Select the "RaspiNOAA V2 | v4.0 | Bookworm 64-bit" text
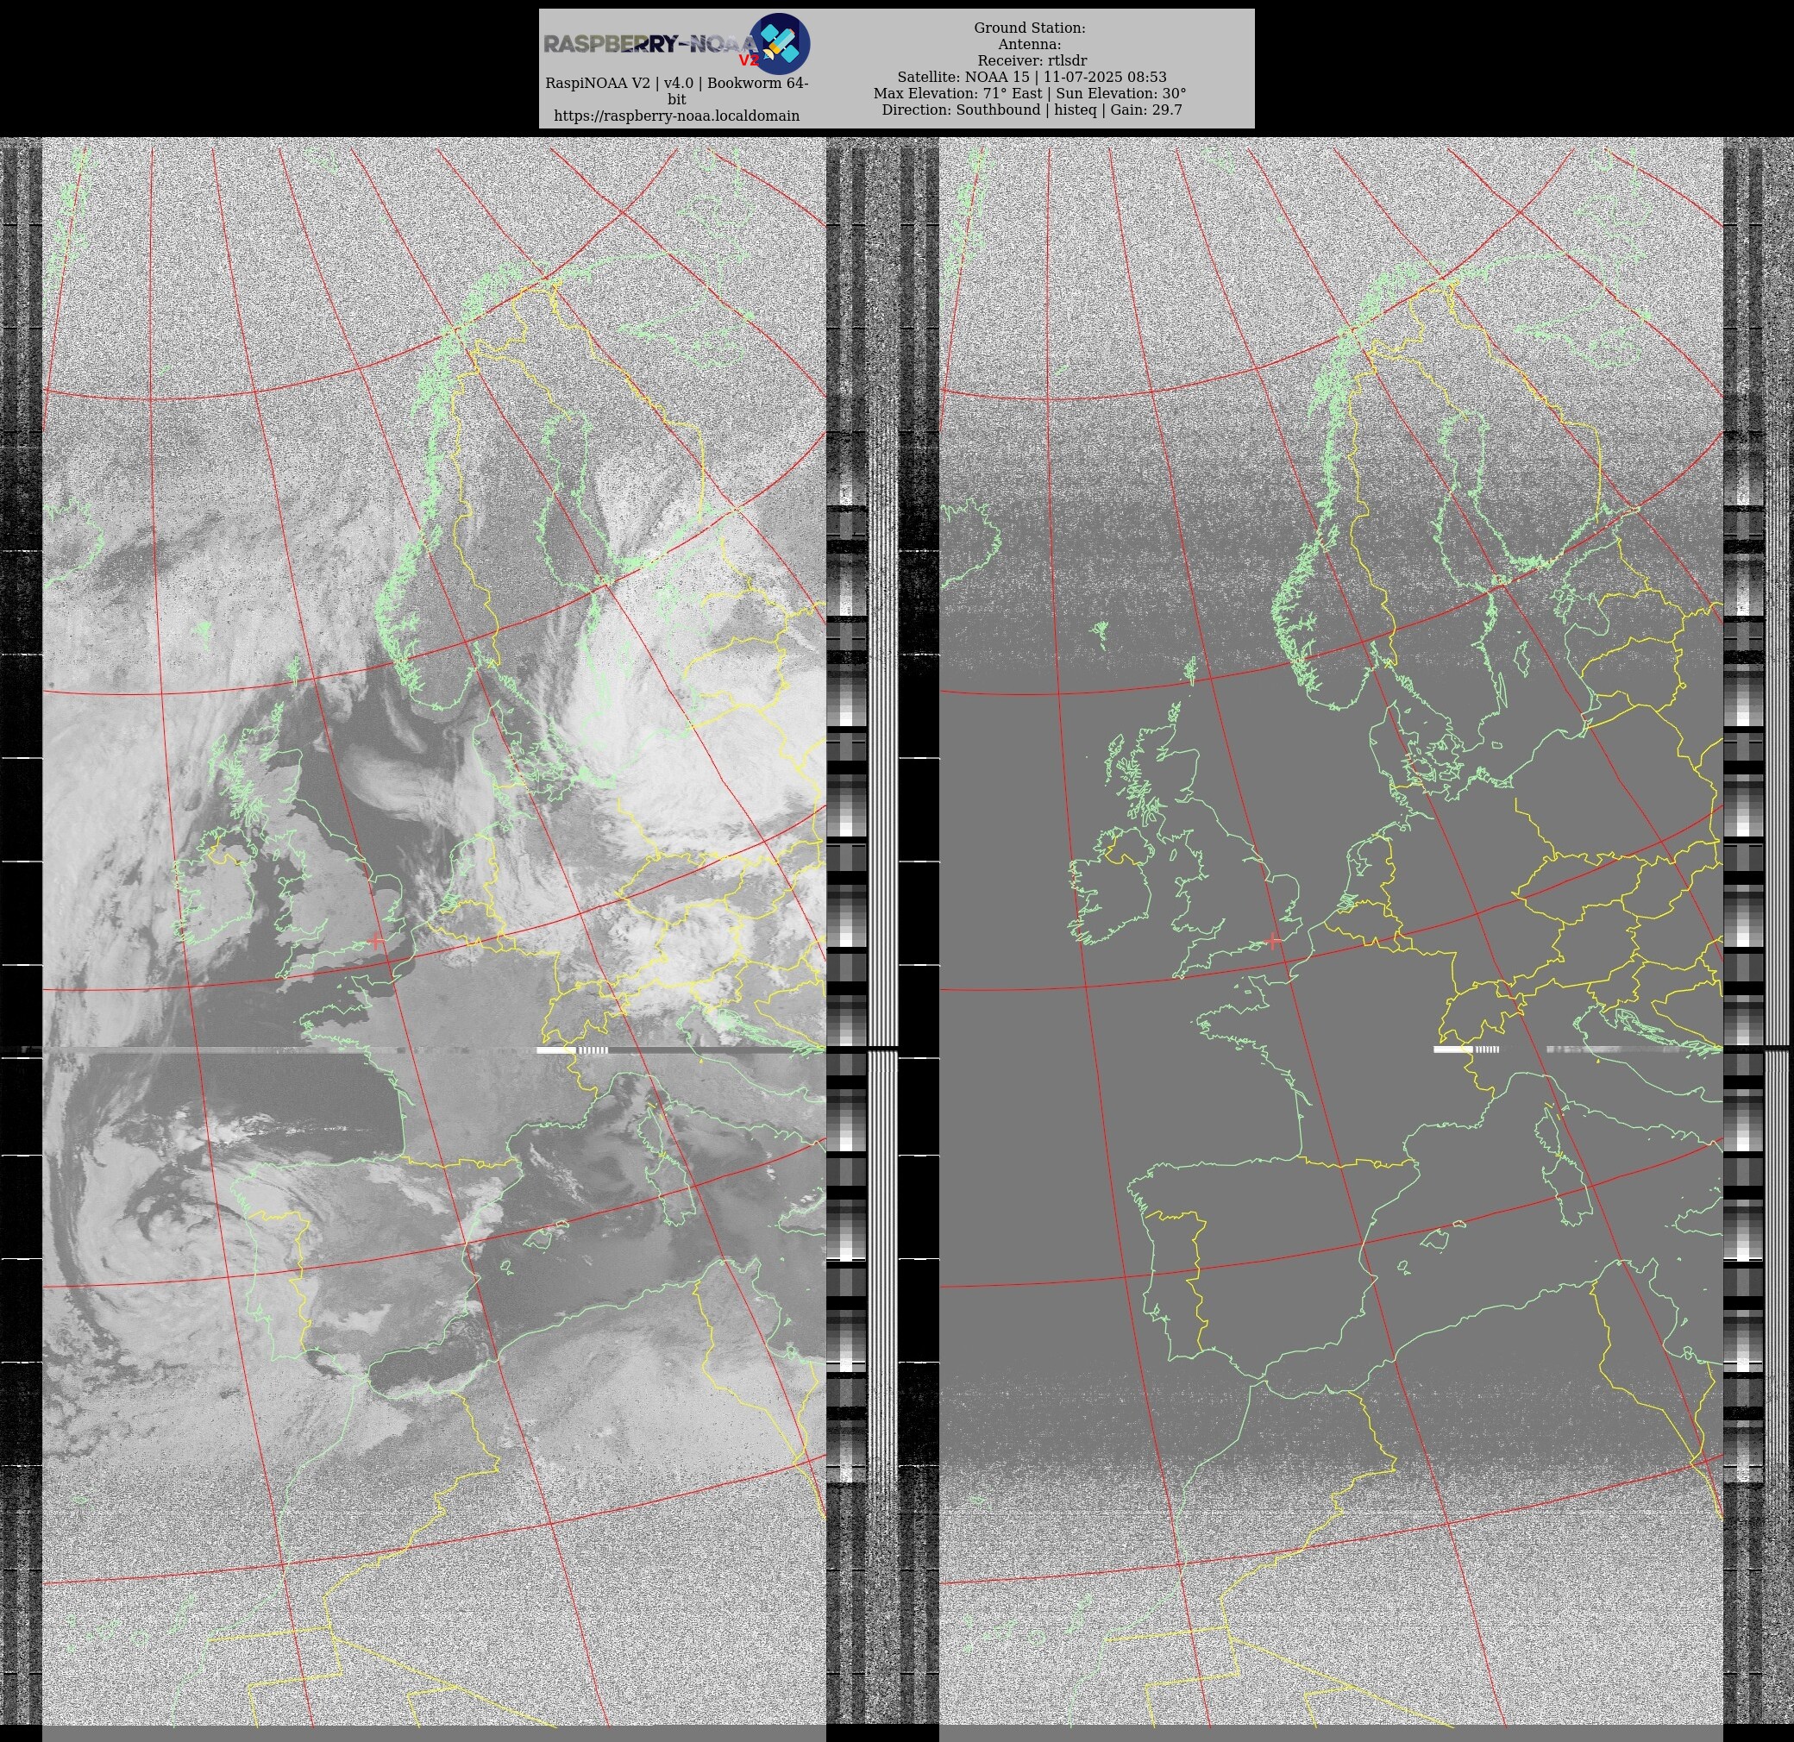 (676, 91)
